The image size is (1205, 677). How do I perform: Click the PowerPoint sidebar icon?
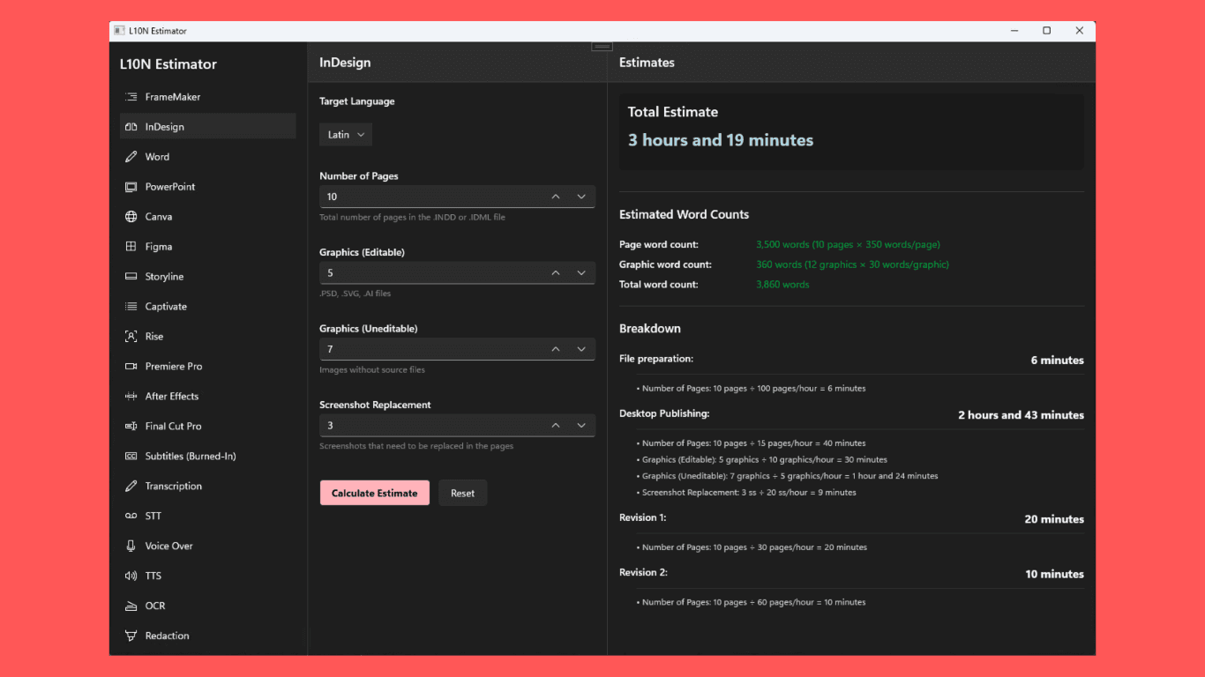[130, 186]
